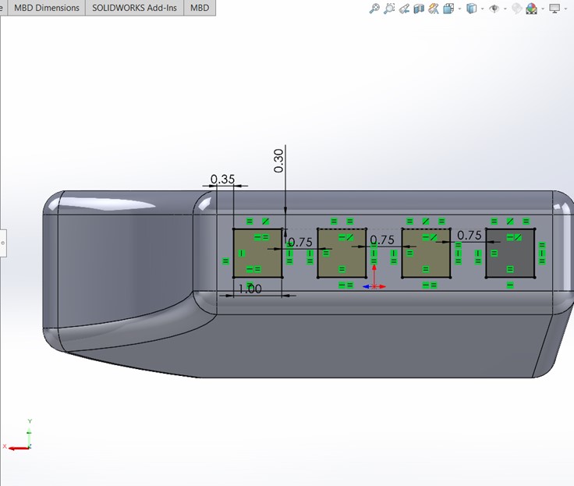The image size is (574, 486).
Task: Click vertical relation icon inside first square
Action: (242, 253)
